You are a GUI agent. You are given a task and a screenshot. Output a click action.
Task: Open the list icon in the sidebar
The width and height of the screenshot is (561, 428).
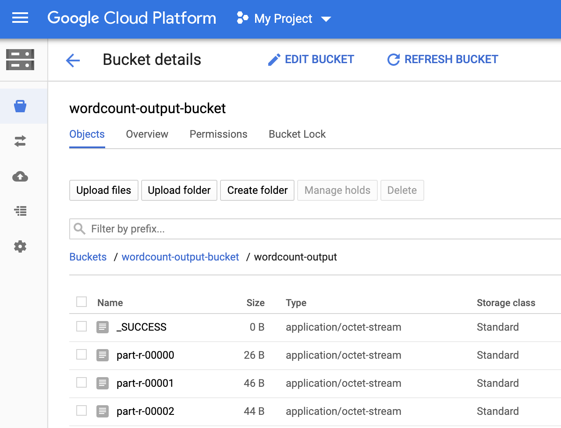click(20, 211)
